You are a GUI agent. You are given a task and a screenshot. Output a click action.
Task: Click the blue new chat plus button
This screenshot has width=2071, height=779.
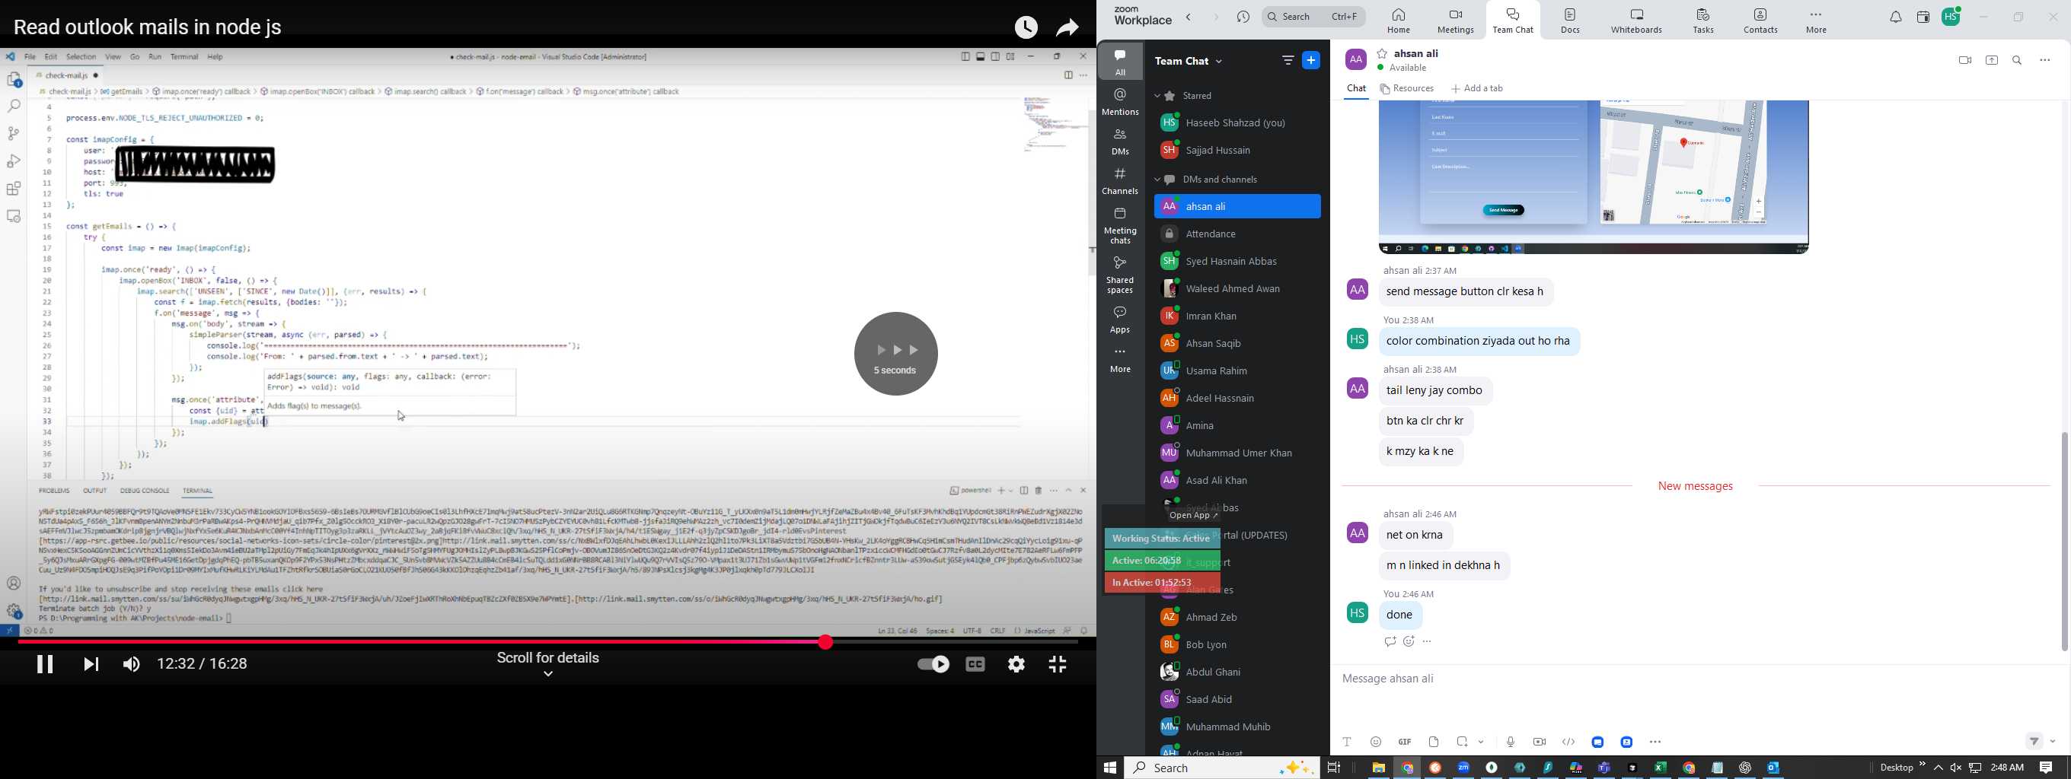pos(1311,60)
